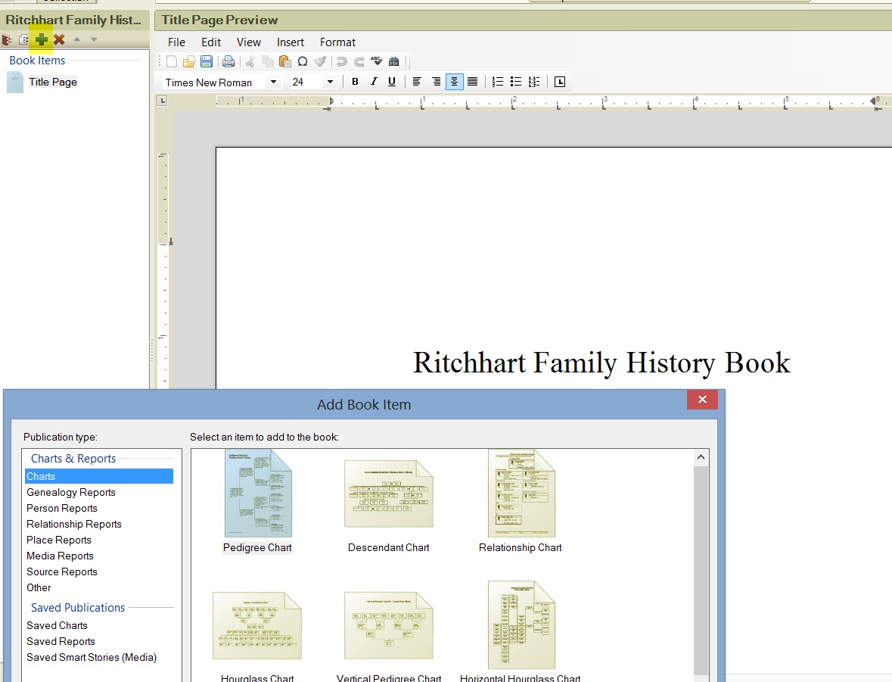Screen dimensions: 892x682
Task: Open the Insert menu
Action: point(290,42)
